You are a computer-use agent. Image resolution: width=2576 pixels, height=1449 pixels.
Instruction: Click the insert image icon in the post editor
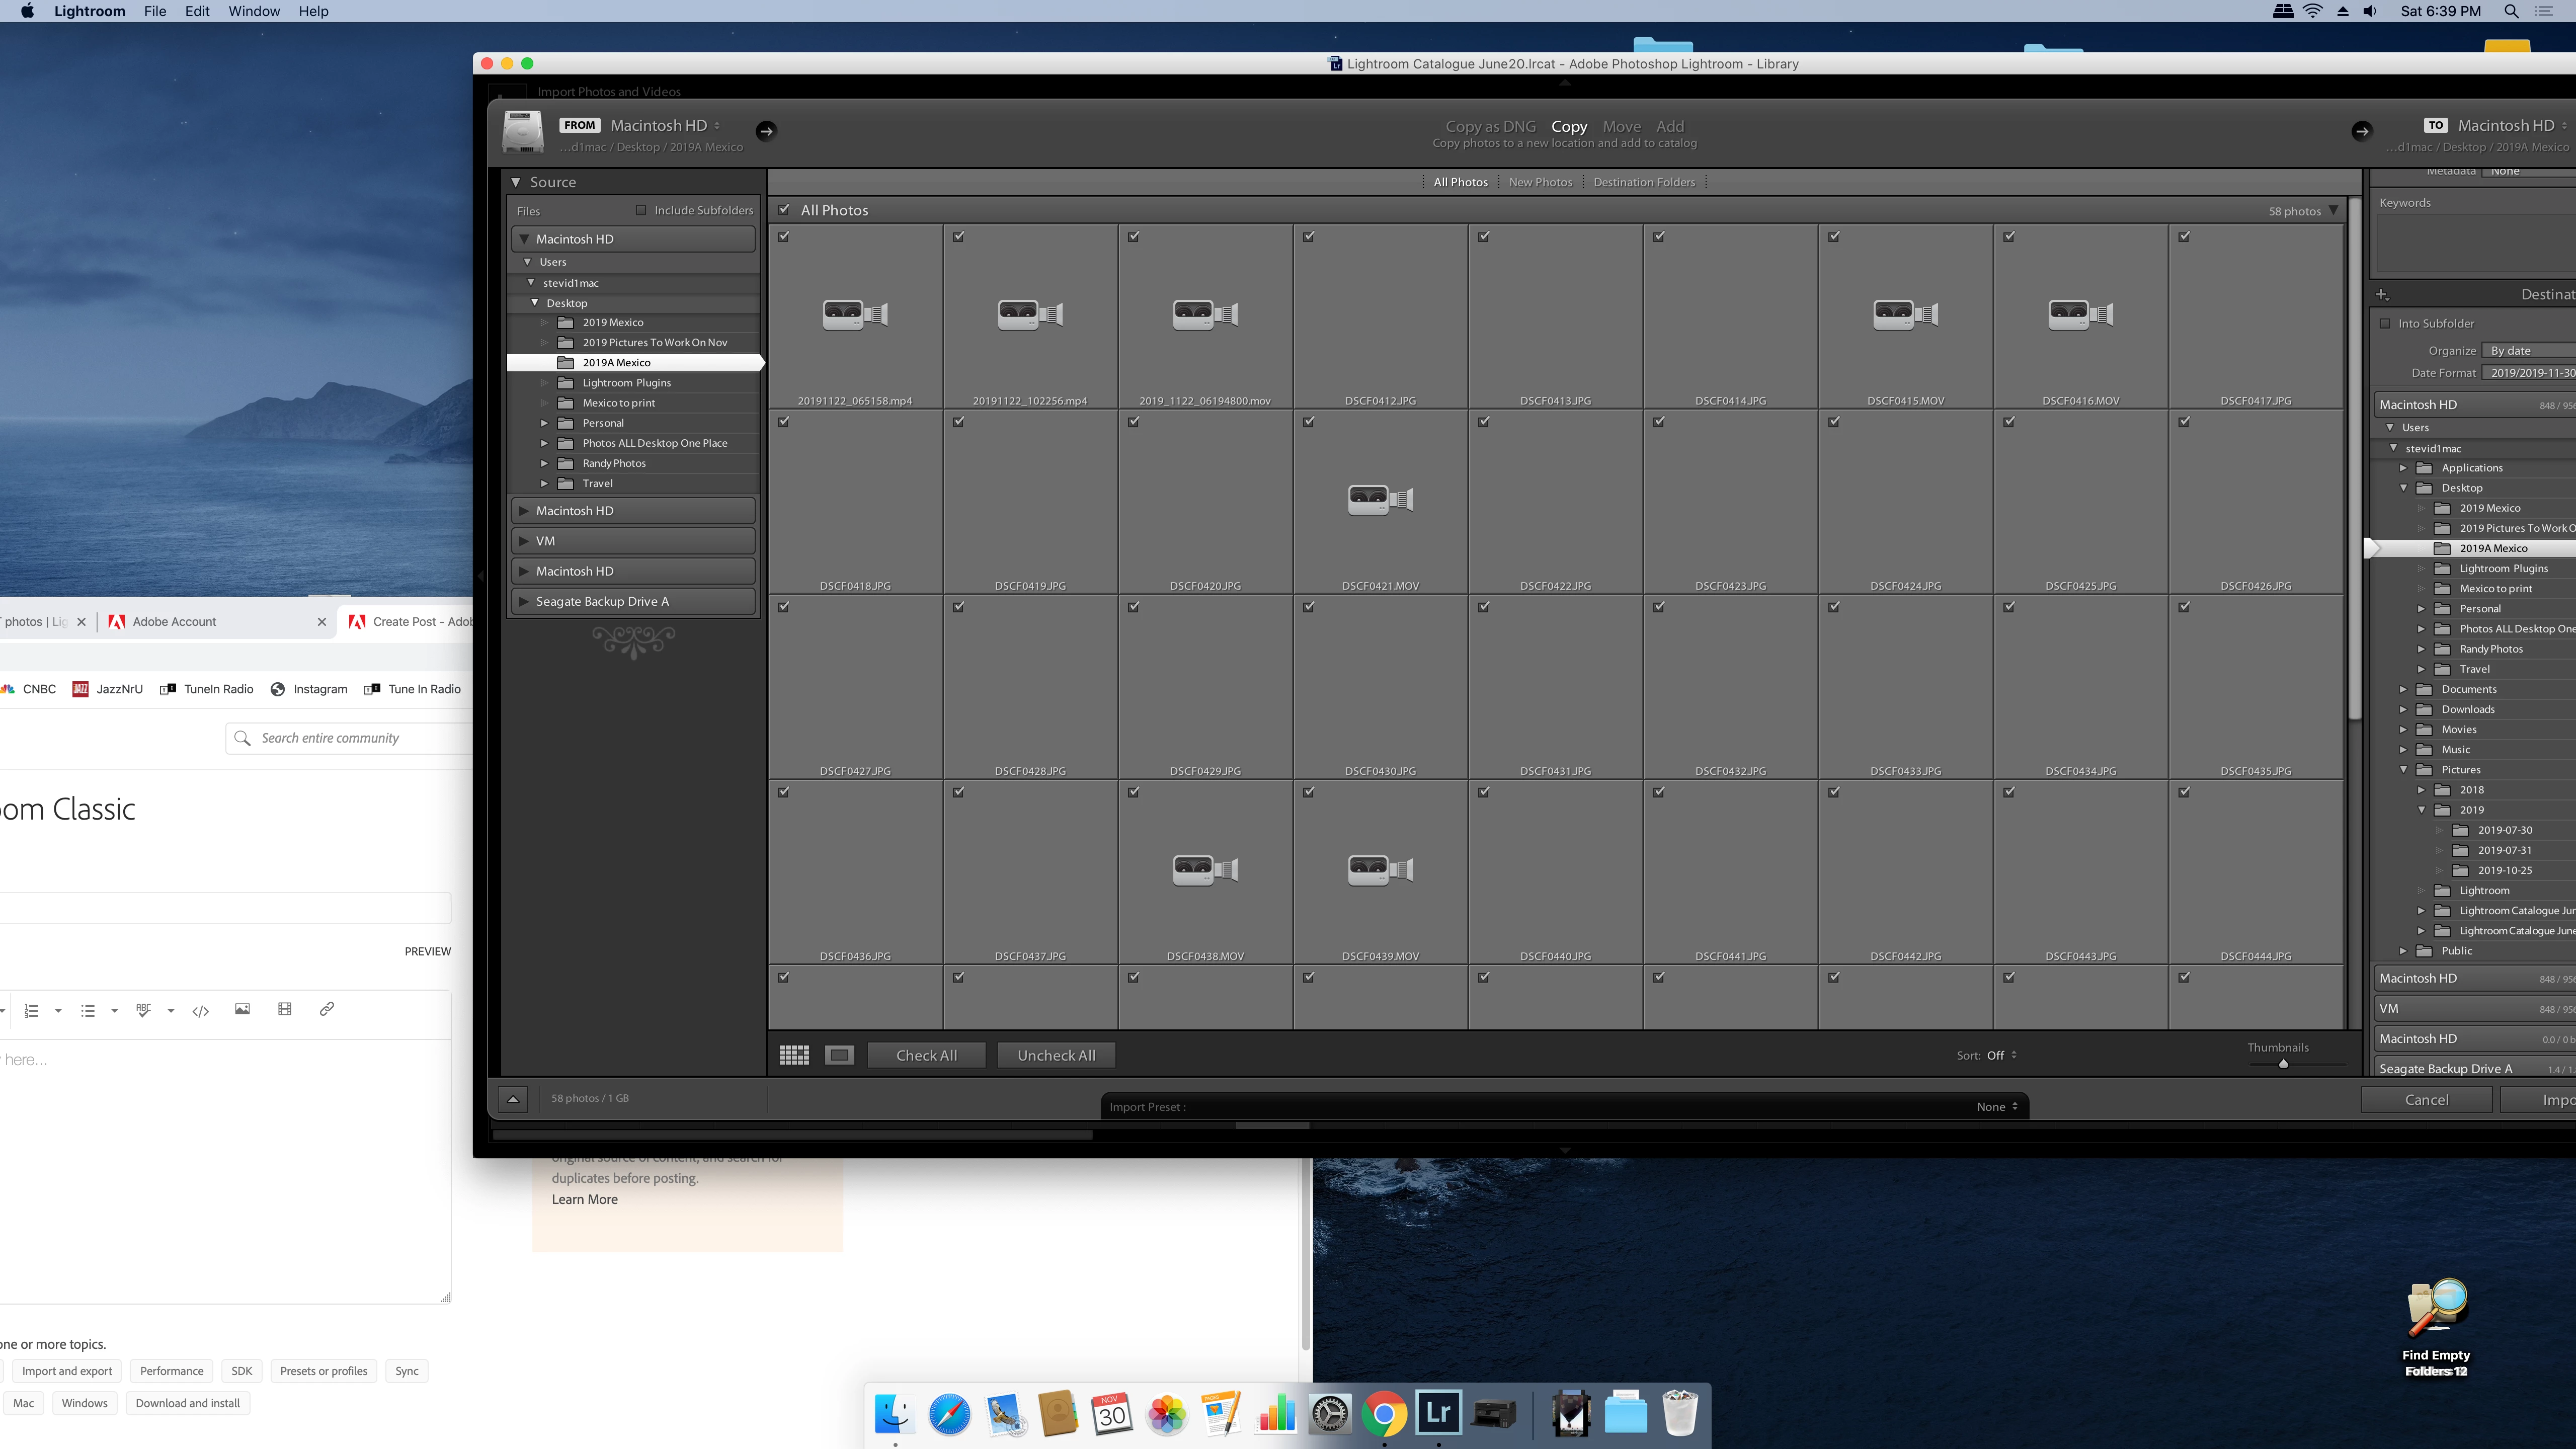(242, 1009)
